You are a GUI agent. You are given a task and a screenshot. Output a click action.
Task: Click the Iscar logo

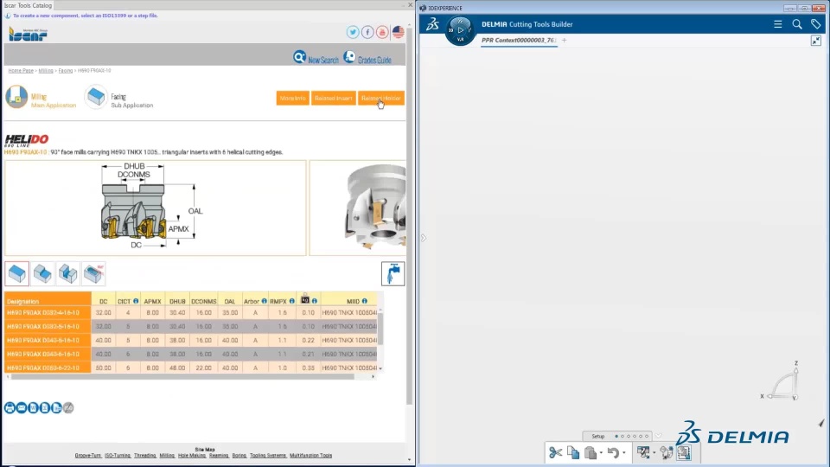(x=28, y=34)
